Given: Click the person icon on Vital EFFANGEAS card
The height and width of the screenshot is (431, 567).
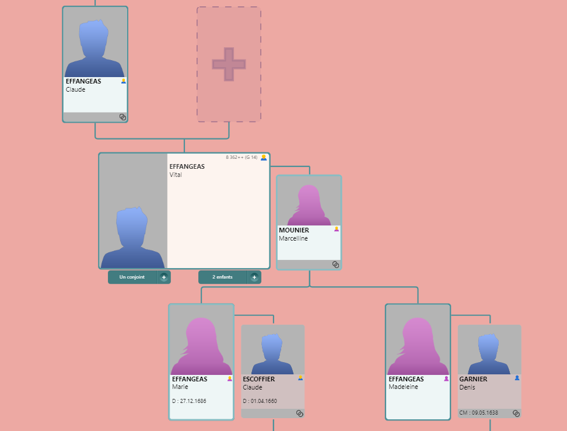Looking at the screenshot, I should (264, 157).
